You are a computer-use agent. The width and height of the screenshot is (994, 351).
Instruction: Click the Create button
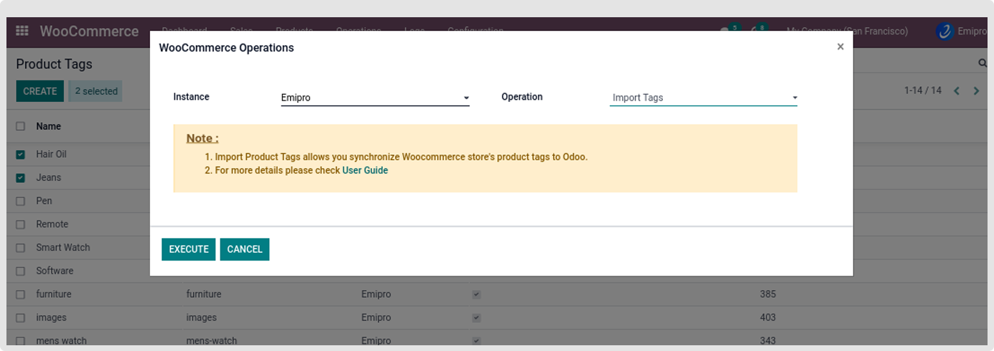tap(40, 91)
